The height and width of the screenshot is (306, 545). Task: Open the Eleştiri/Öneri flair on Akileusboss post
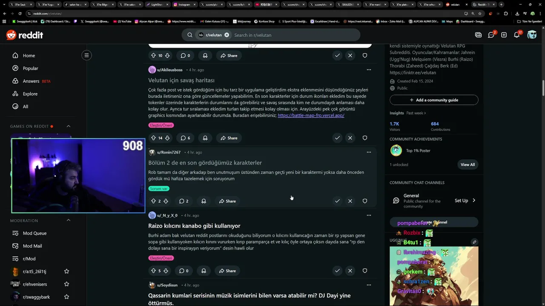click(161, 125)
